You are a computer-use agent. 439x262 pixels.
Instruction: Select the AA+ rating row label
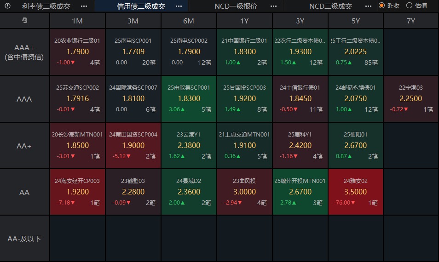pyautogui.click(x=24, y=146)
